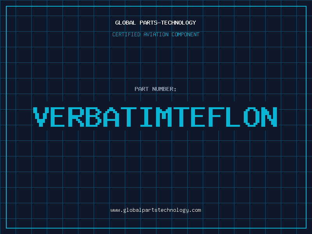
Task: Click the 'PART NUMBER:' label
Action: pos(156,89)
